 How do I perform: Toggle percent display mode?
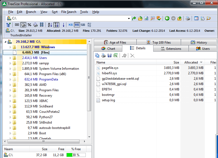29,25
